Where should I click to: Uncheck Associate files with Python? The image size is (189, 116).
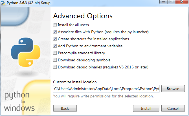click(x=55, y=32)
